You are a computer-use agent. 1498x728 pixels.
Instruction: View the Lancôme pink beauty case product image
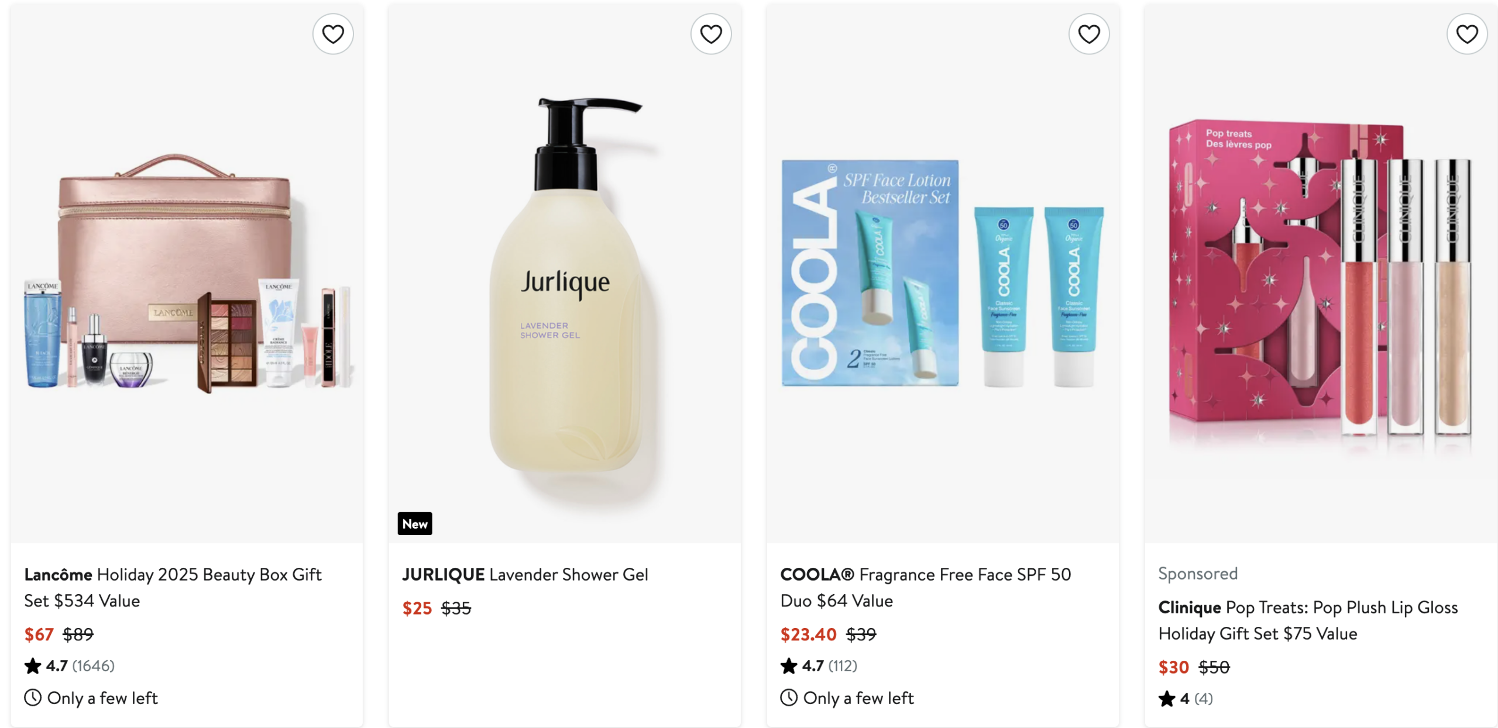[187, 274]
